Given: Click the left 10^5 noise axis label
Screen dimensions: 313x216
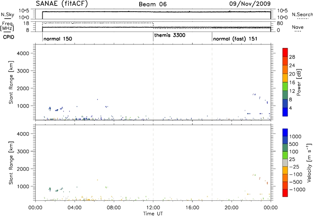Looking at the screenshot, I should [24, 11].
